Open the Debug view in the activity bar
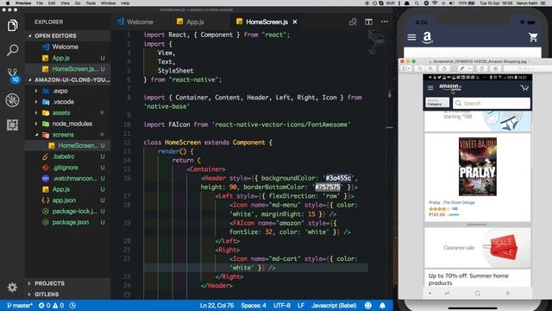The image size is (552, 311). [12, 100]
